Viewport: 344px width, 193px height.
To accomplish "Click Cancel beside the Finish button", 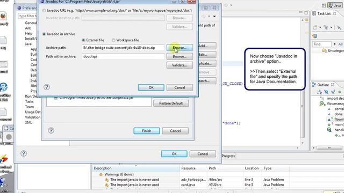I will pyautogui.click(x=175, y=131).
